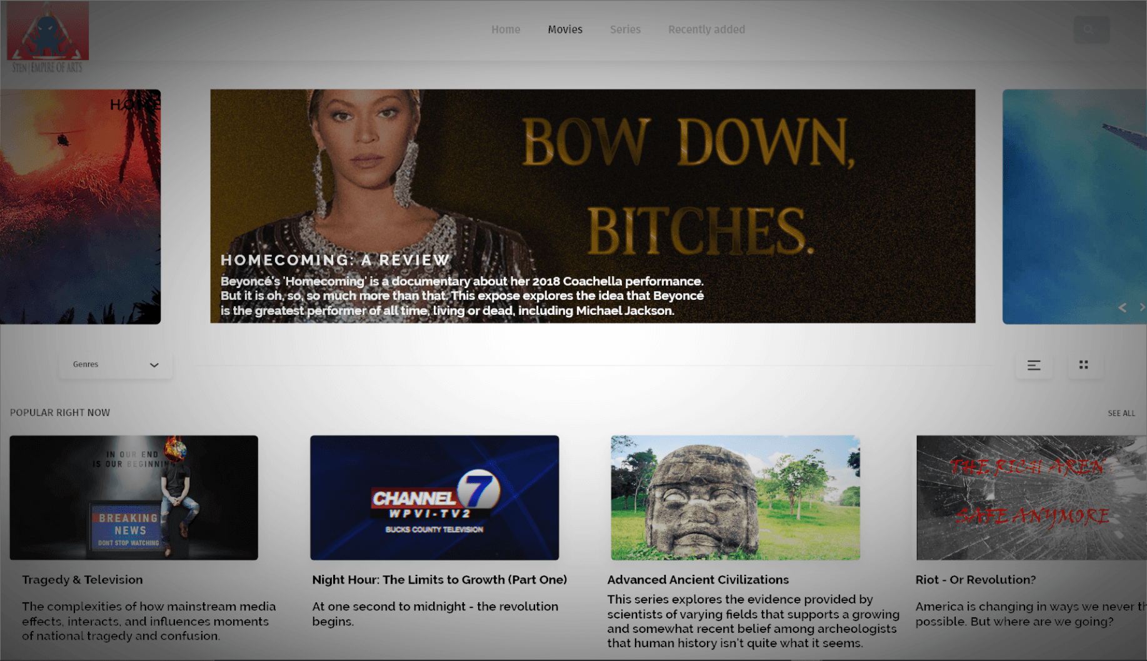
Task: Click 'America is changing in ways' description
Action: pyautogui.click(x=1031, y=614)
